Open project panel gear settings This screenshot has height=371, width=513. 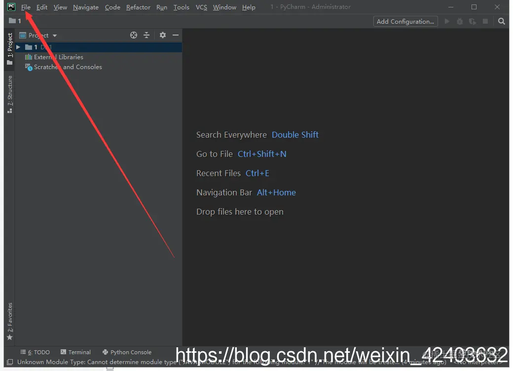[163, 35]
